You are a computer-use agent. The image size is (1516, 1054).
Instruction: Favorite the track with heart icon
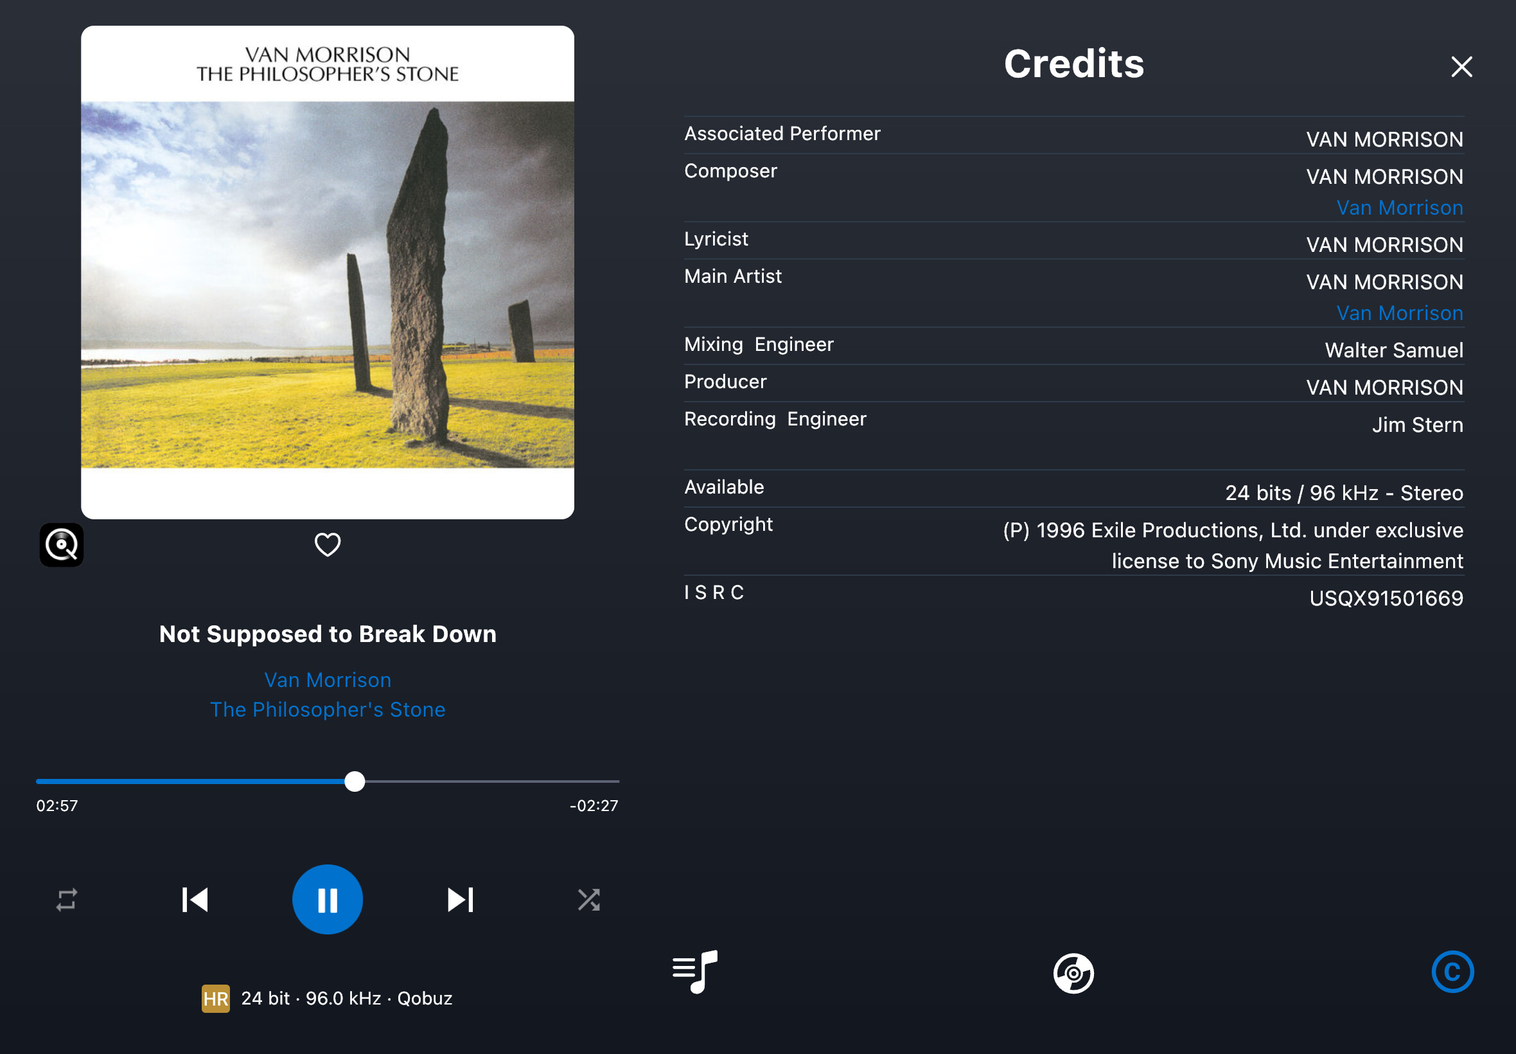[x=328, y=545]
